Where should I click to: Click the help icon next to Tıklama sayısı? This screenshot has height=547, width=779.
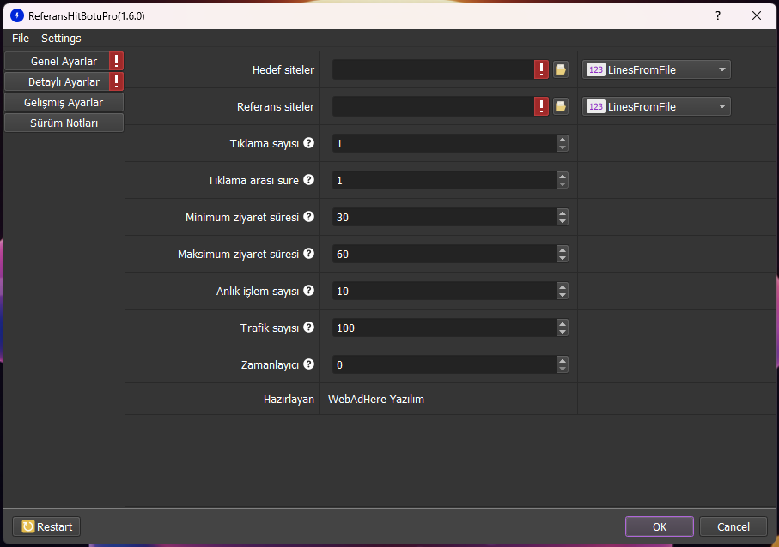(309, 143)
